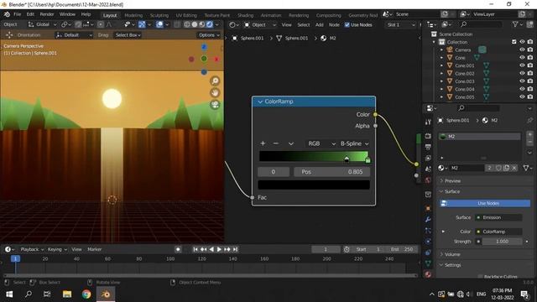
Task: Click the fake user shield icon for M2
Action: [498, 168]
